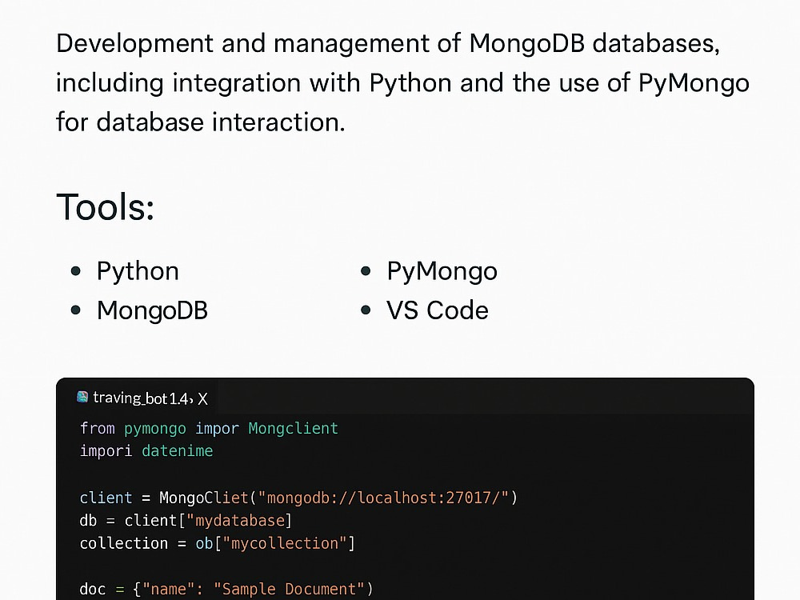Click the 'Tools:' heading
This screenshot has height=600, width=800.
105,206
